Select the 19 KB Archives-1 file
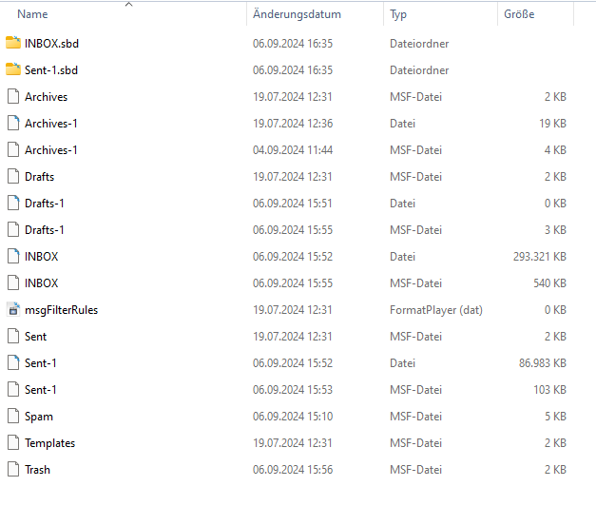The height and width of the screenshot is (506, 596). 51,123
